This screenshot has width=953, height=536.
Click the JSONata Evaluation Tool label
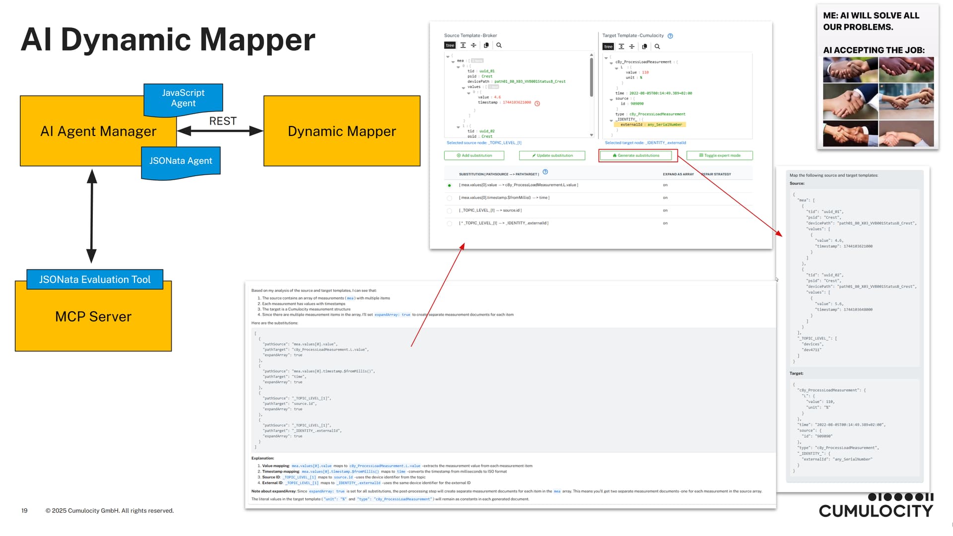click(x=95, y=279)
